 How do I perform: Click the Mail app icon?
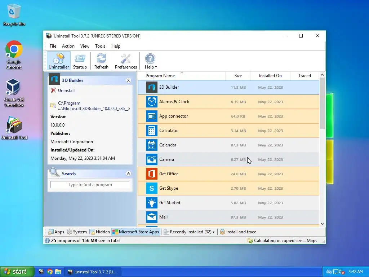(x=152, y=217)
